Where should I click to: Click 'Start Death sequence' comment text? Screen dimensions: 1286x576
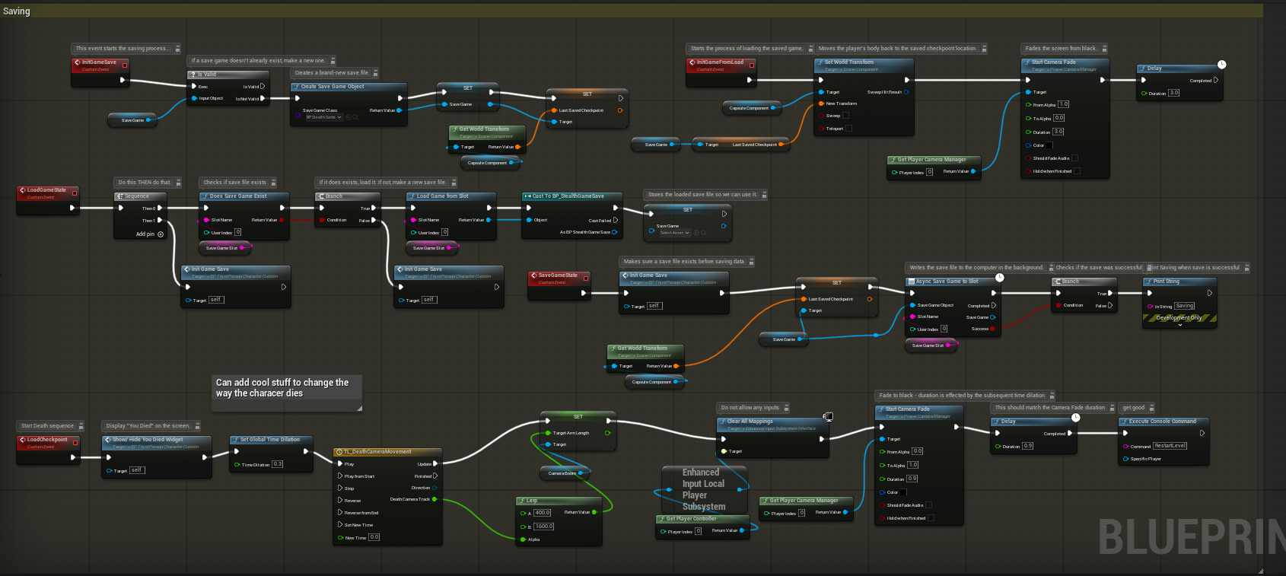coord(47,426)
